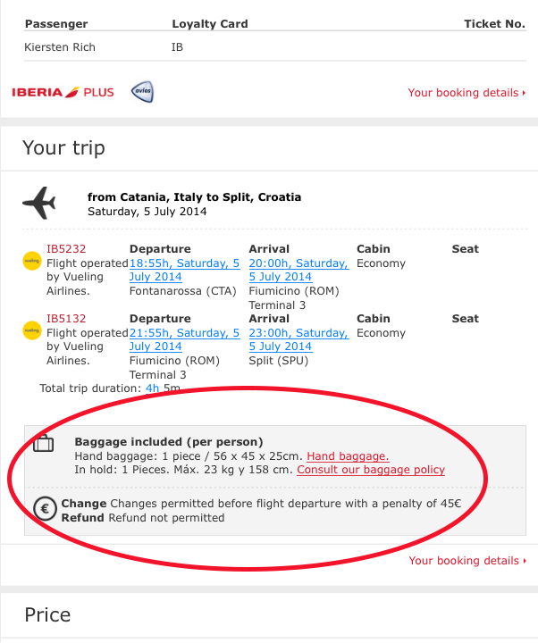Click the Your trip section heading

(x=64, y=148)
